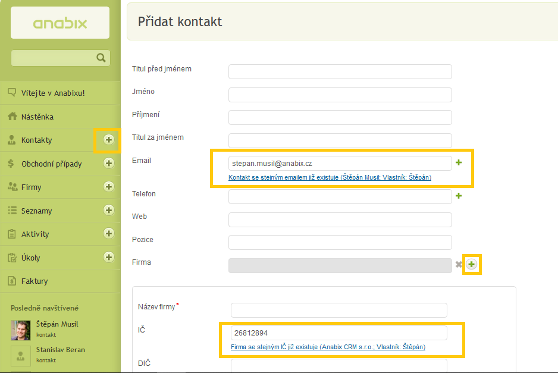Image resolution: width=558 pixels, height=373 pixels.
Task: Open the Nástěnka menu item
Action: pos(37,117)
